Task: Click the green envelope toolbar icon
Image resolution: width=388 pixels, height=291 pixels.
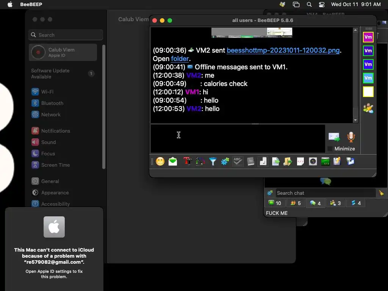Action: click(x=173, y=161)
